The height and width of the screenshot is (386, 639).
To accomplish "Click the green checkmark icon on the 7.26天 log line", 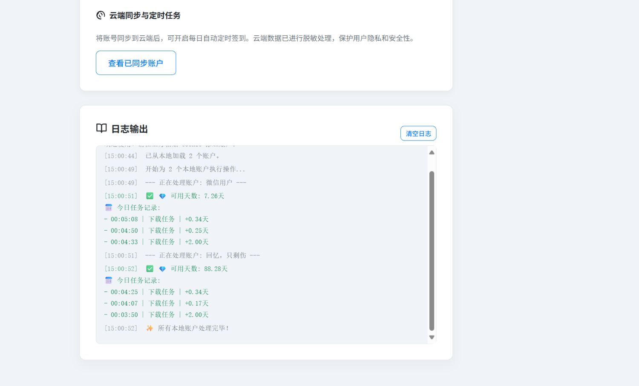I will (150, 196).
